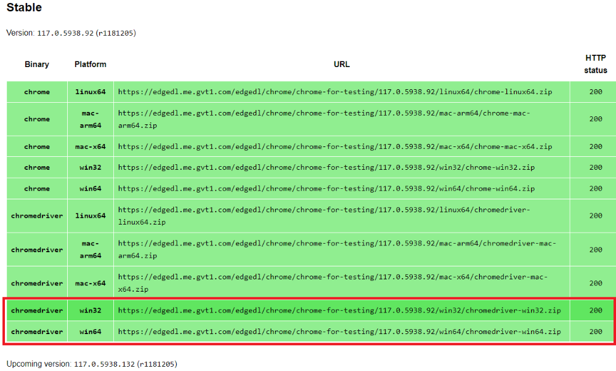
Task: Click the win64 platform cell for chrome
Action: click(x=91, y=189)
